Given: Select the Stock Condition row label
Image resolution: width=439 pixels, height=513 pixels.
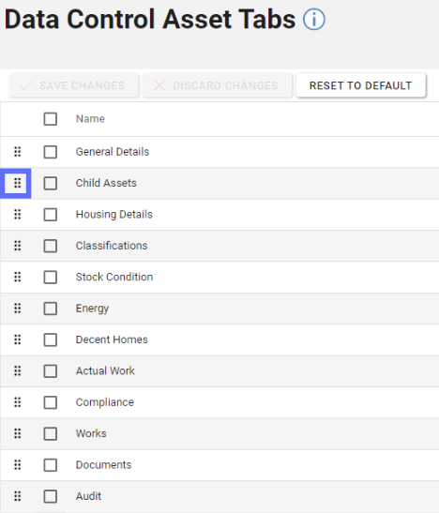Looking at the screenshot, I should [114, 277].
